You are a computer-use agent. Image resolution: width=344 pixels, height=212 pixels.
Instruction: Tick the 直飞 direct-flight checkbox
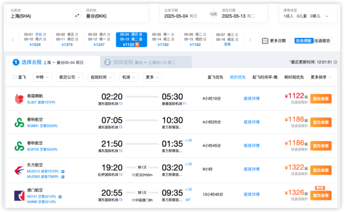(x=14, y=77)
